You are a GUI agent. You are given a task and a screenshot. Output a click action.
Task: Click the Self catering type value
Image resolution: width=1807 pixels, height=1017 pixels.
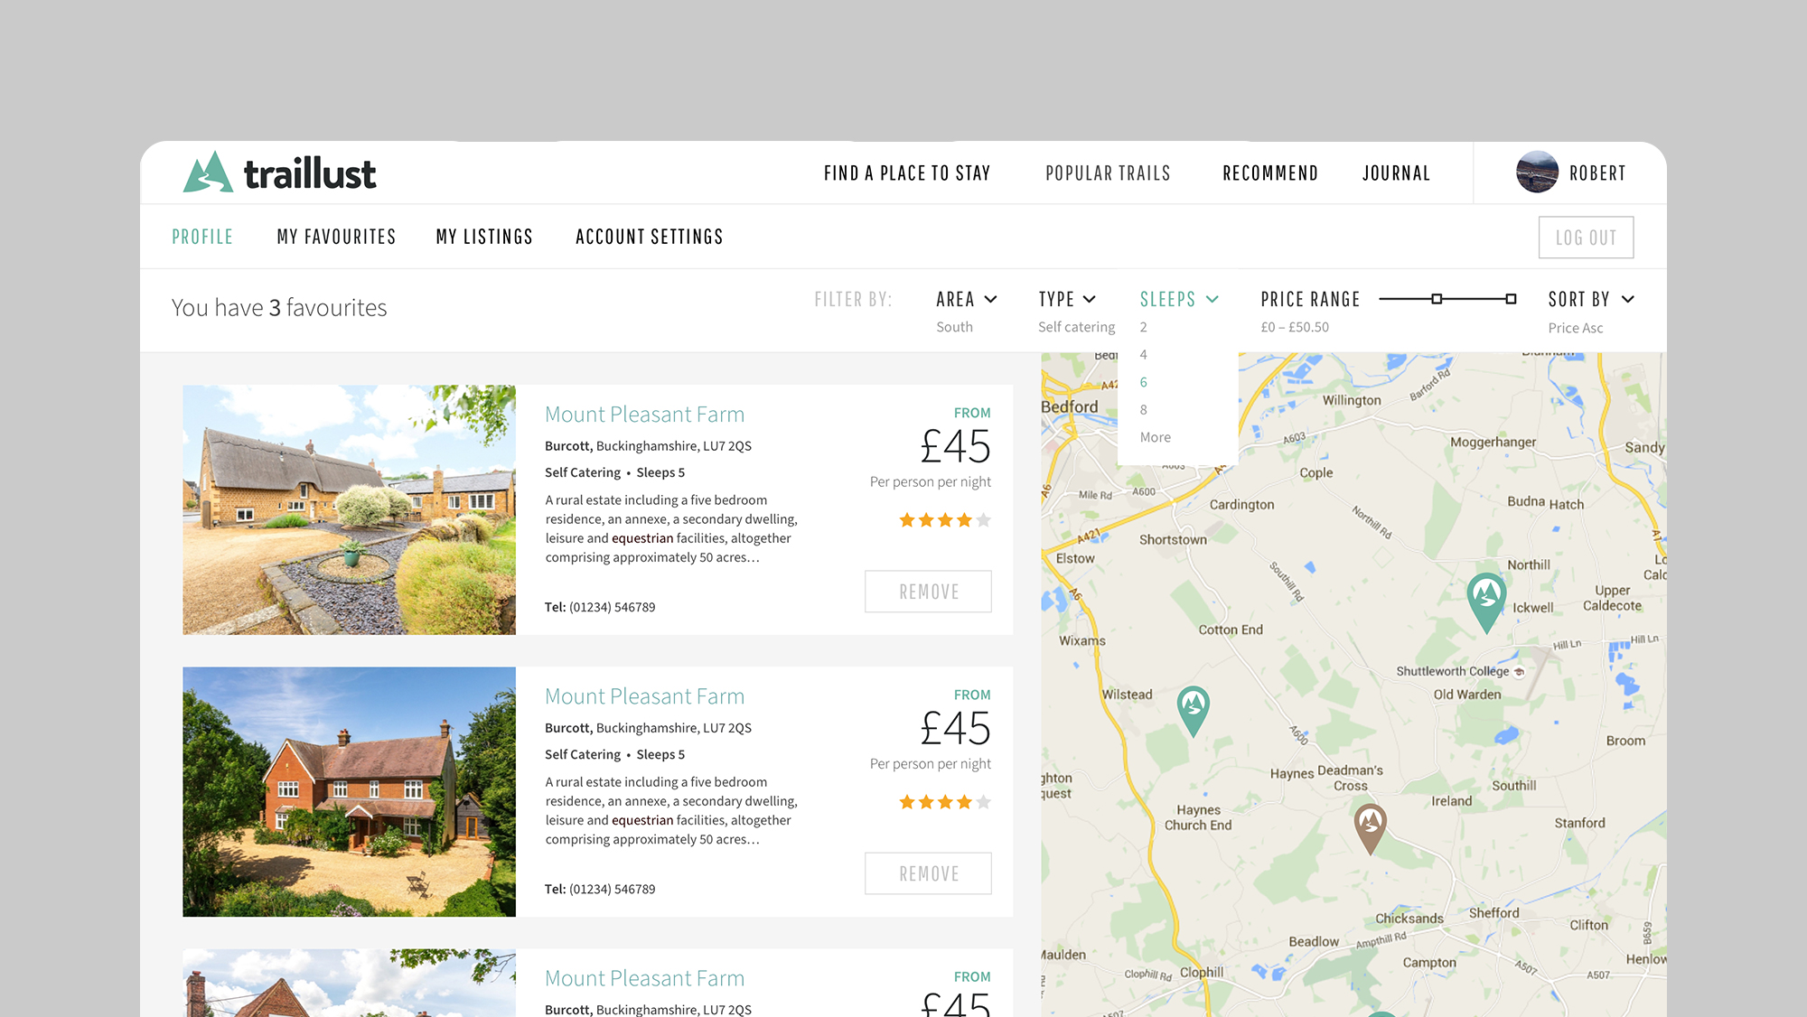tap(1076, 327)
